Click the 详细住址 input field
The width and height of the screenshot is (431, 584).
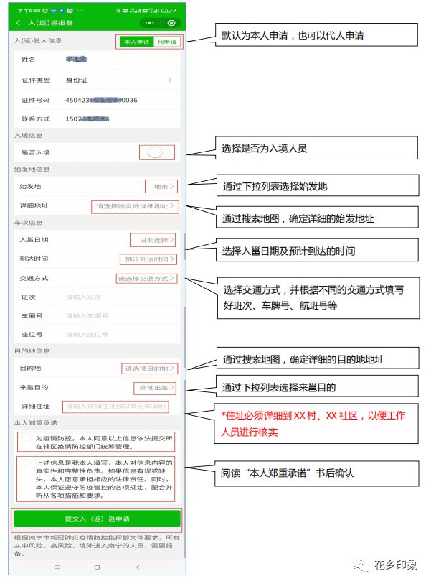(x=115, y=407)
